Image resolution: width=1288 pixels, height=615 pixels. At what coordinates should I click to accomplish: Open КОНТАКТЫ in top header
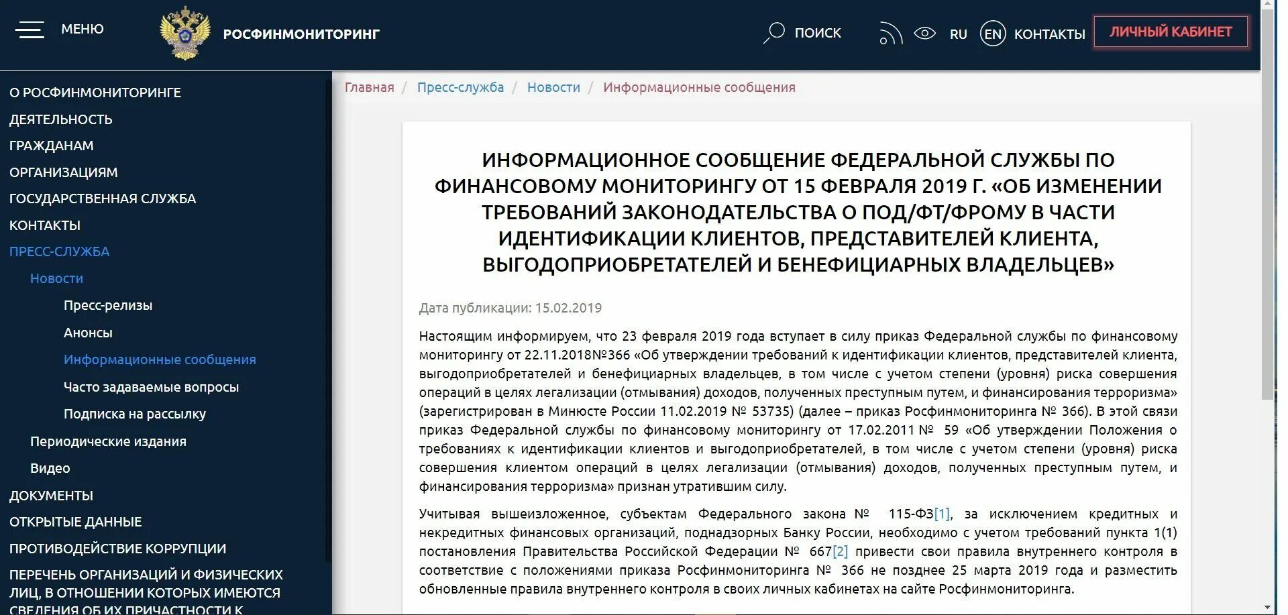point(1049,34)
